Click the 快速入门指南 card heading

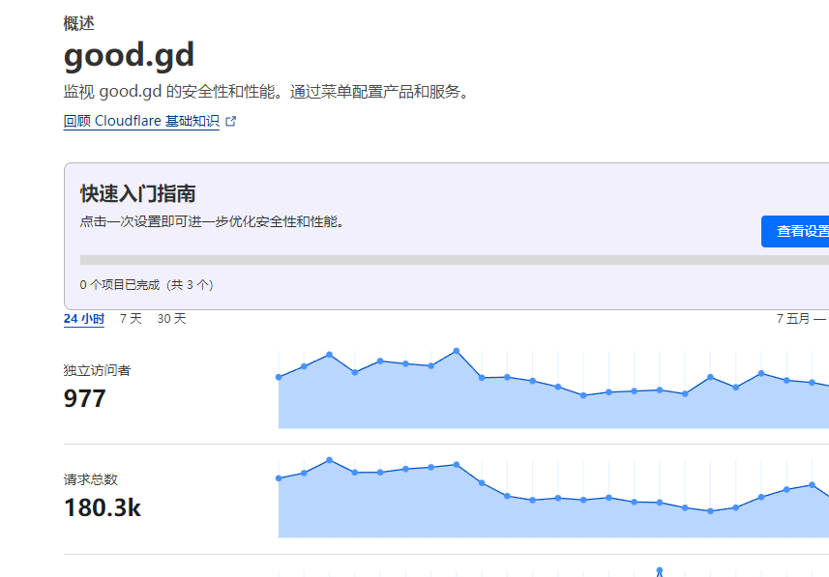(138, 194)
